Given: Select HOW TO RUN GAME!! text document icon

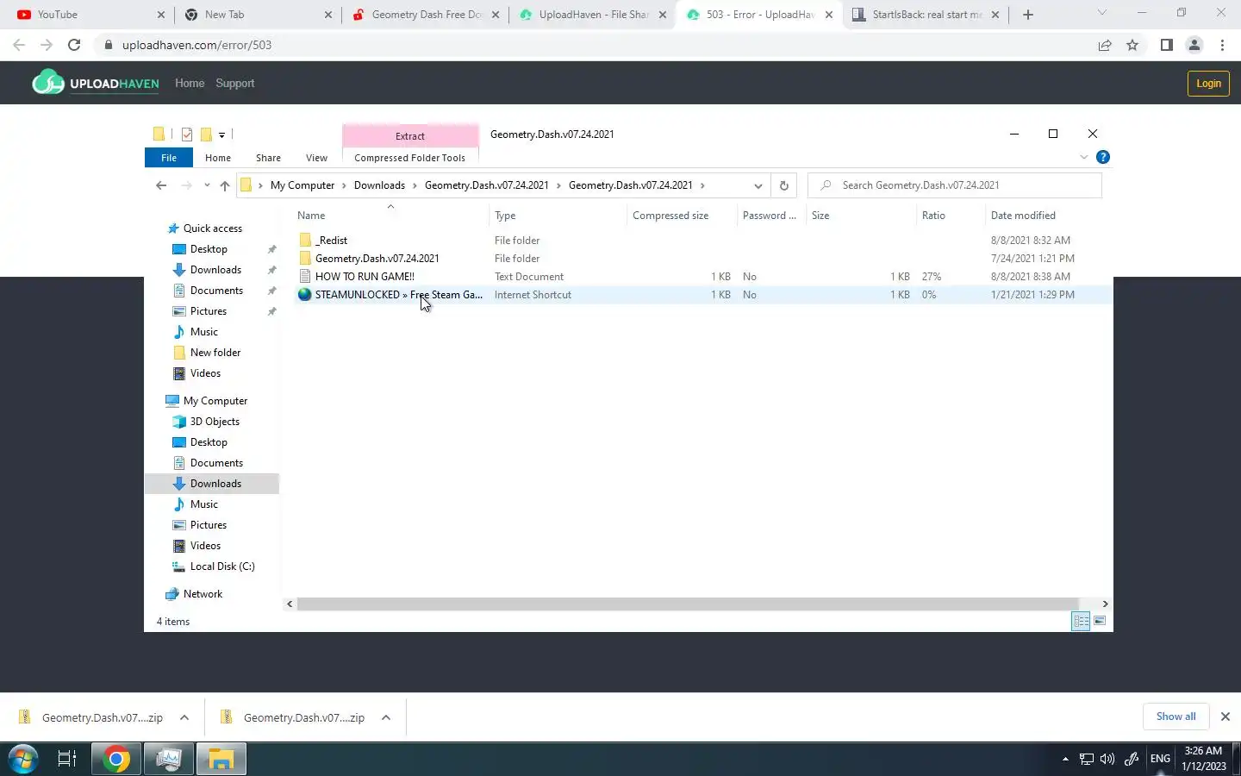Looking at the screenshot, I should (x=305, y=277).
